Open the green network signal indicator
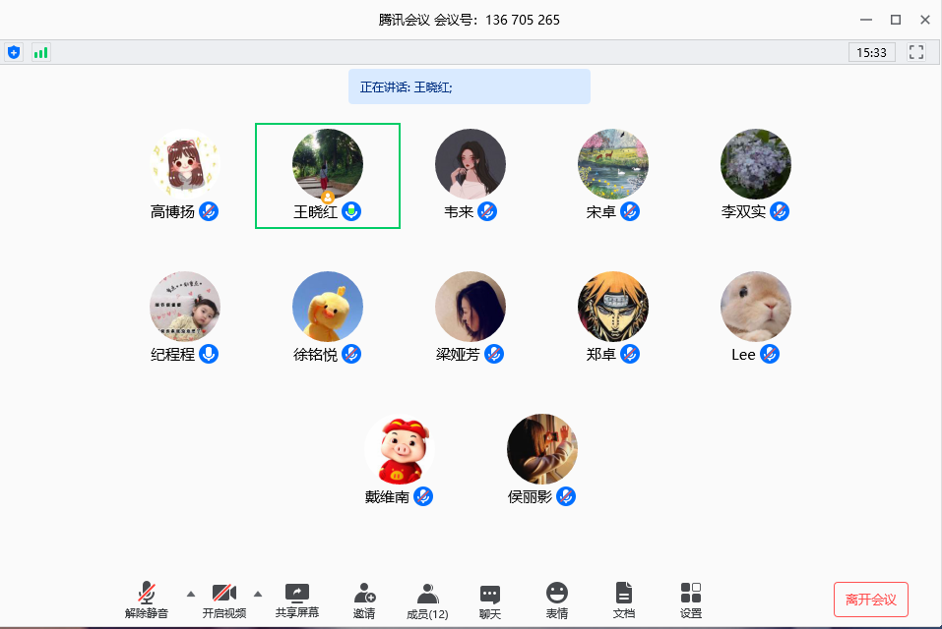Screen dimensions: 942x629 [x=40, y=52]
